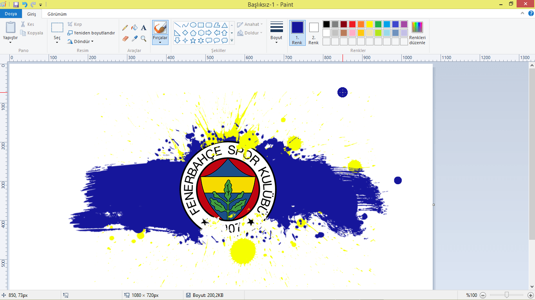Select the Pencil tool
This screenshot has width=535, height=300.
[125, 28]
